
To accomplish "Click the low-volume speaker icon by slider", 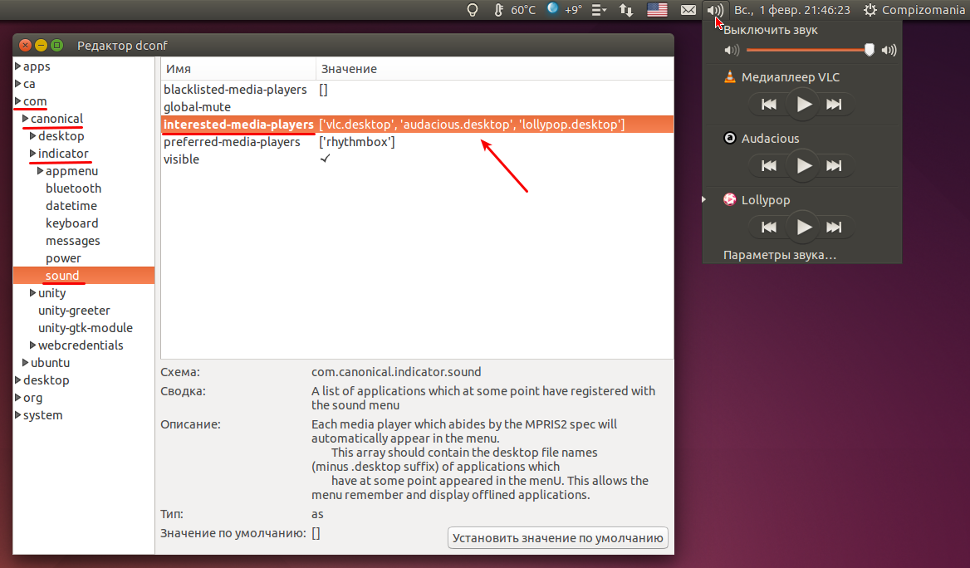I will tap(731, 50).
